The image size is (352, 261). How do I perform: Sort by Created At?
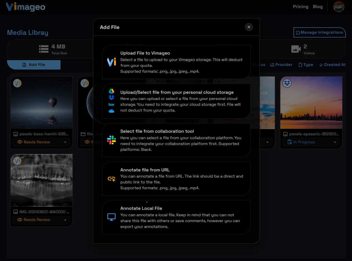click(332, 65)
